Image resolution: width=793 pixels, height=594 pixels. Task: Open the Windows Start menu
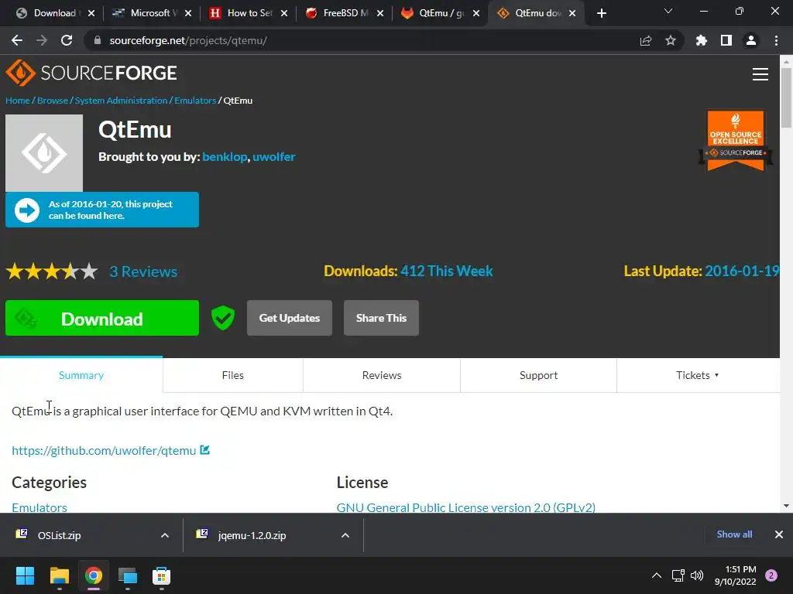point(25,575)
